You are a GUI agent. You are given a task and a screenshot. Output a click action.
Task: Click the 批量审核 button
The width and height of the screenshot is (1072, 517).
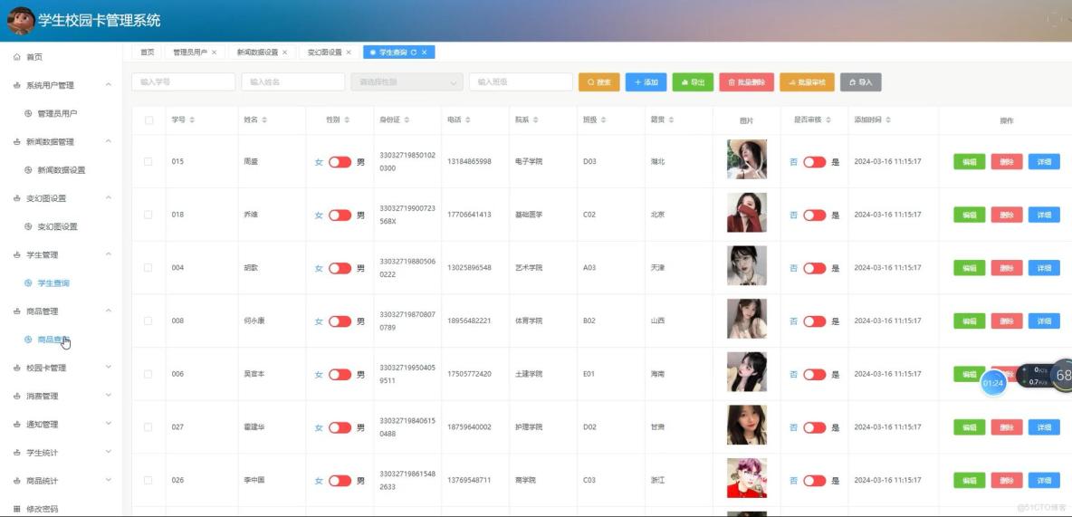[x=807, y=82]
